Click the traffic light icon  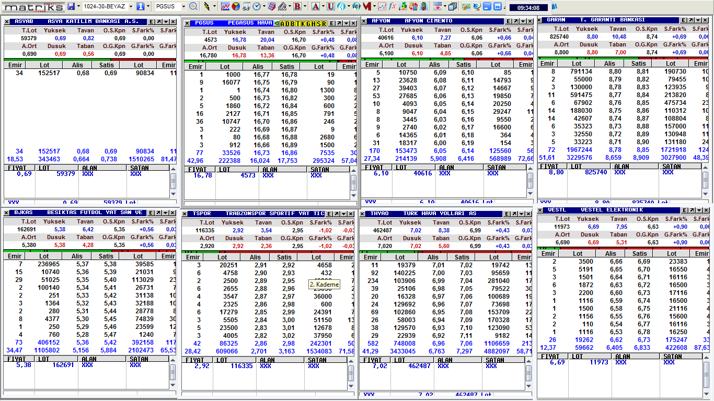(424, 7)
